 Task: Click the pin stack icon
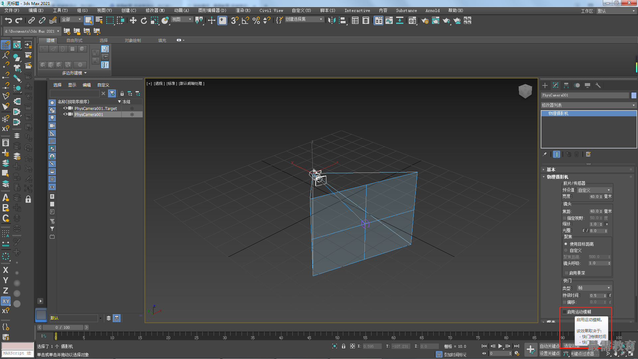coord(545,154)
